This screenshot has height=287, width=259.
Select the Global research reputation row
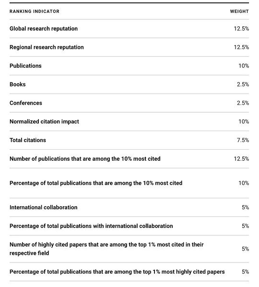(129, 29)
